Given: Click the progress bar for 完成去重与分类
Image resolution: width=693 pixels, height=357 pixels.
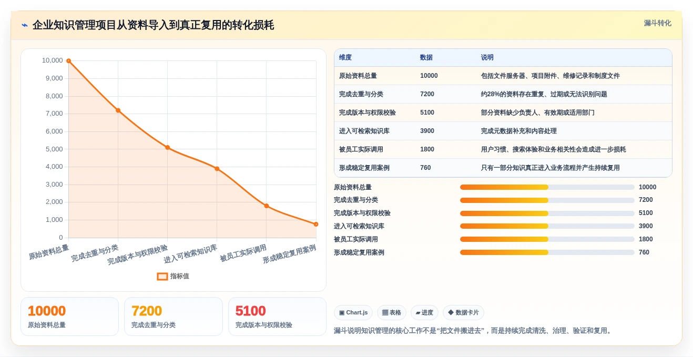Looking at the screenshot, I should (547, 200).
